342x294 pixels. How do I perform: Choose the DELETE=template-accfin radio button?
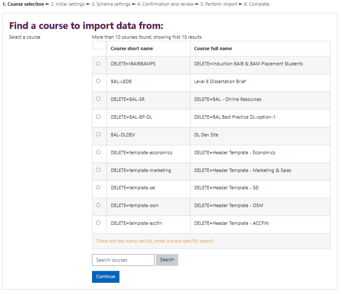coord(98,223)
